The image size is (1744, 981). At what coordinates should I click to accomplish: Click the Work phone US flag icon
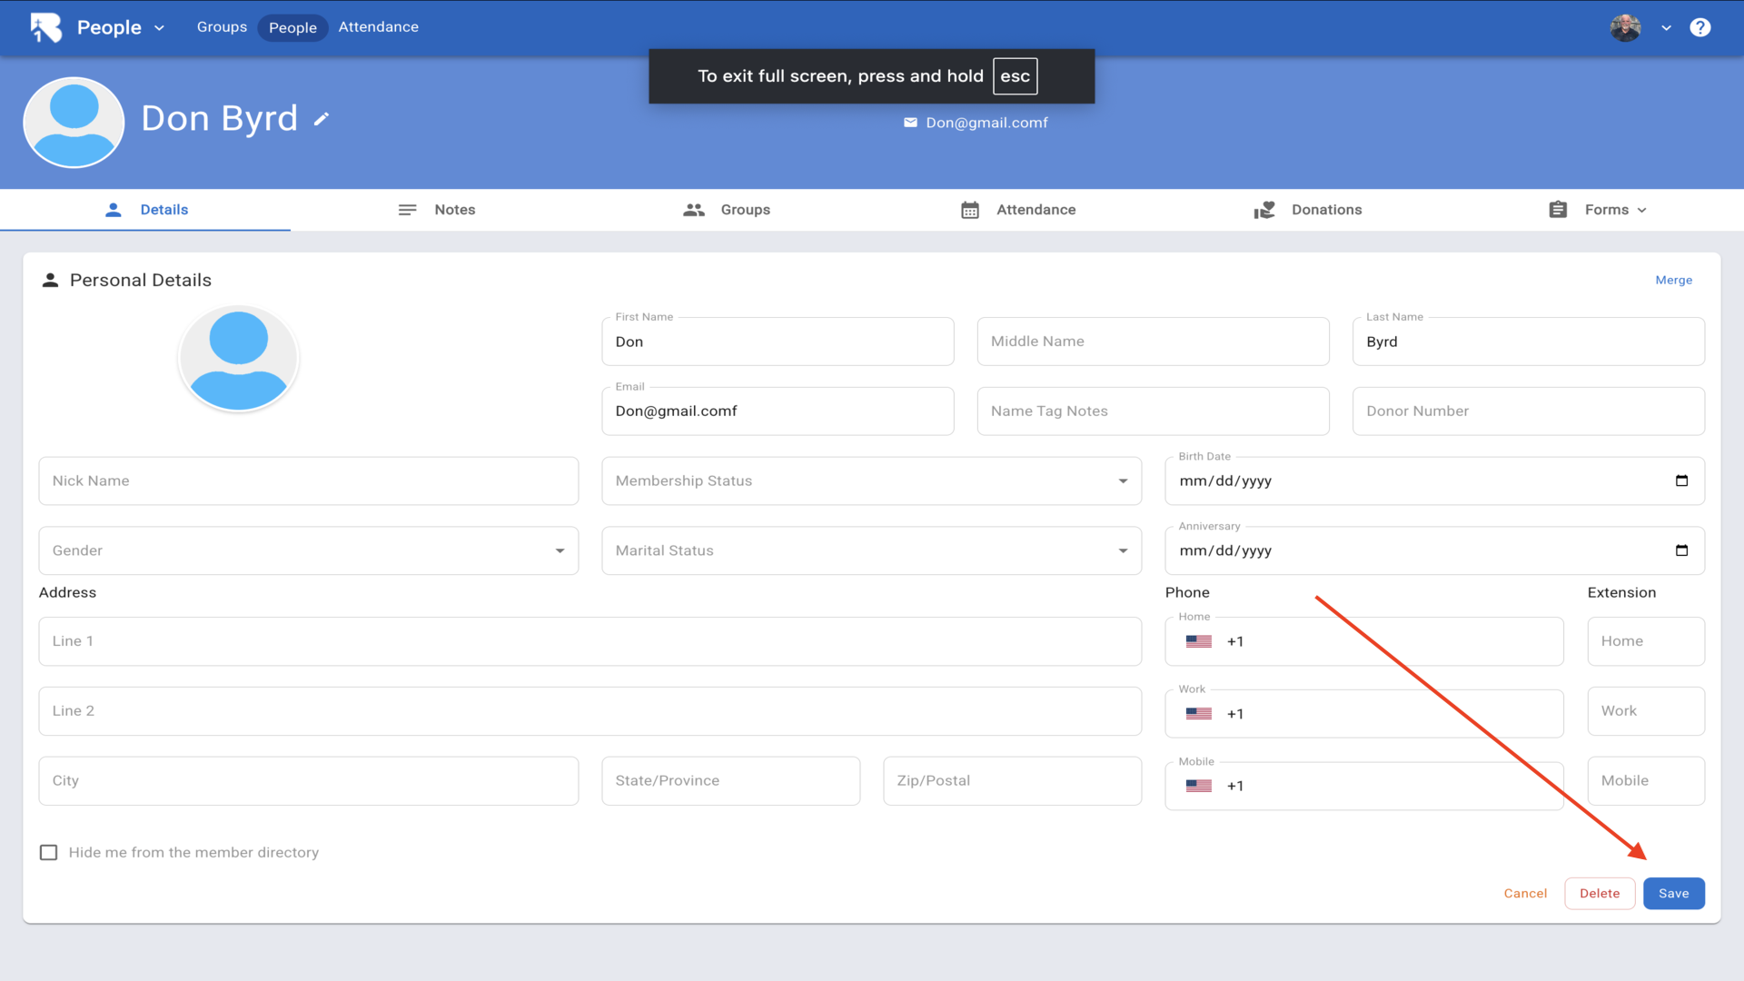tap(1198, 714)
